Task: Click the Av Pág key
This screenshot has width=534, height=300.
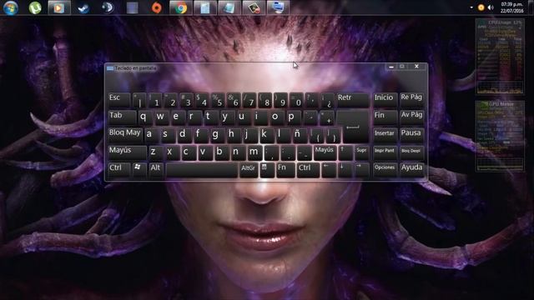Action: point(411,117)
